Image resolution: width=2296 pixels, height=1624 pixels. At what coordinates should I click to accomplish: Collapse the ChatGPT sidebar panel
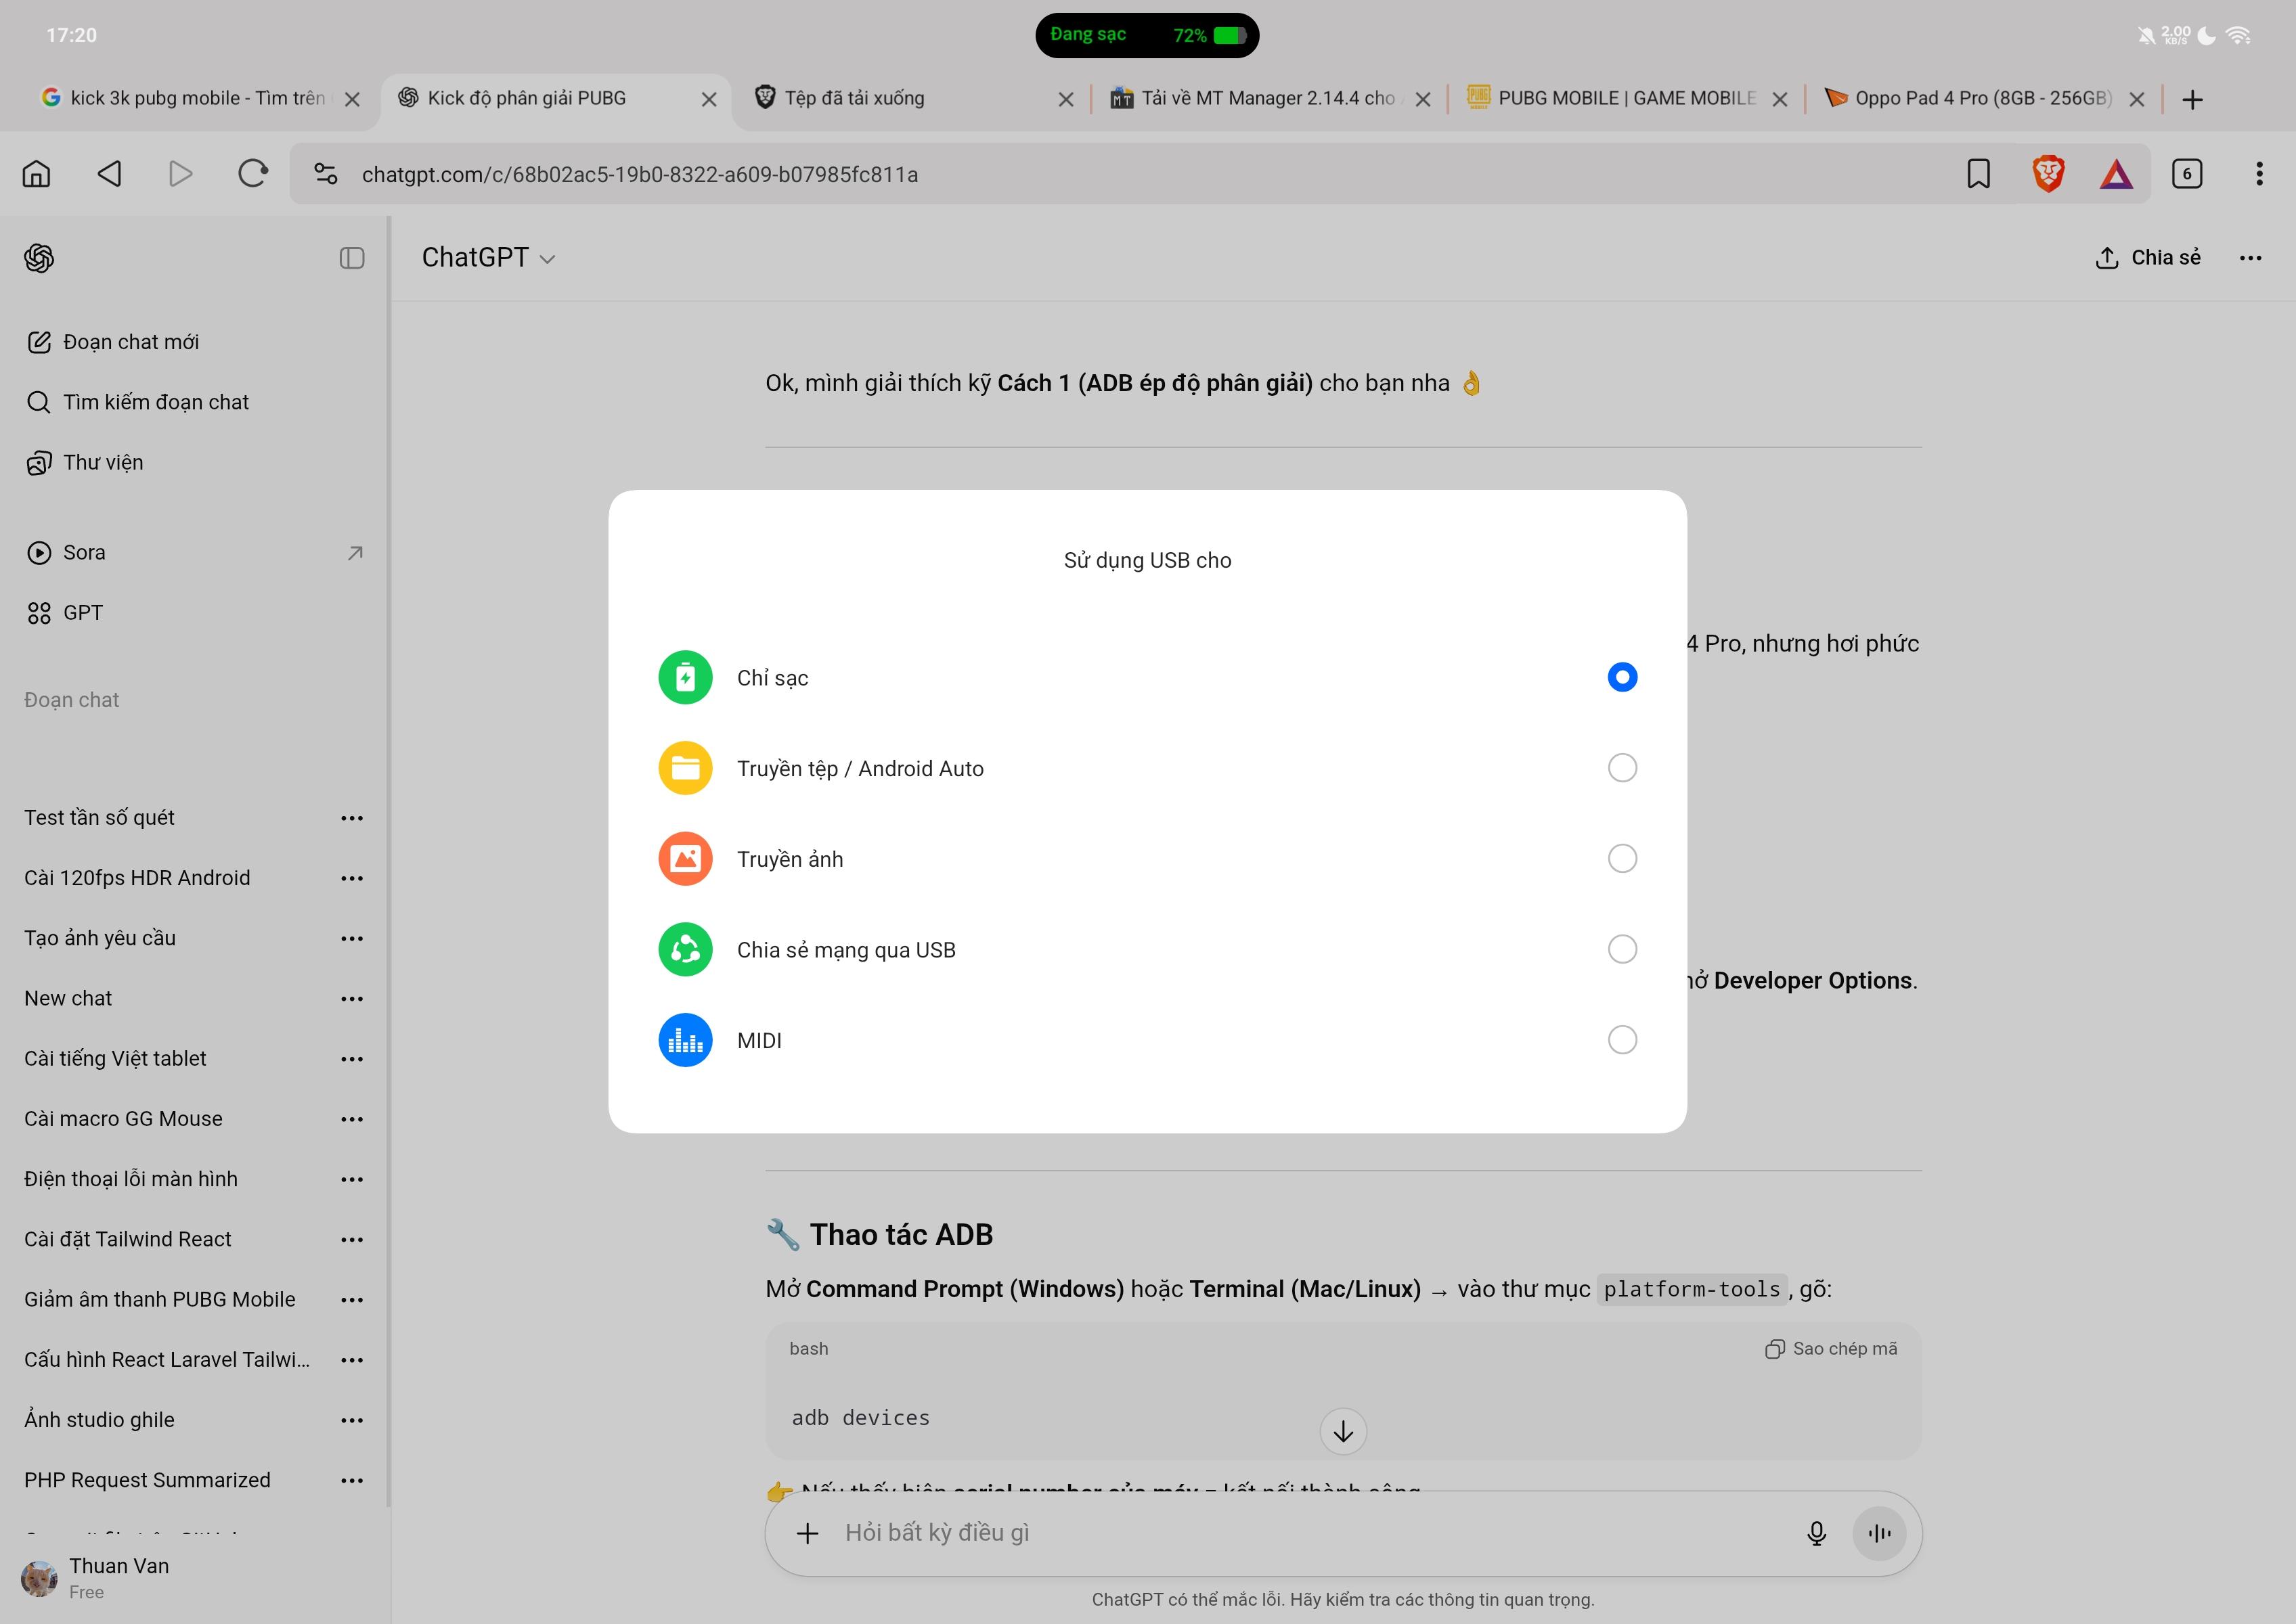pyautogui.click(x=352, y=258)
